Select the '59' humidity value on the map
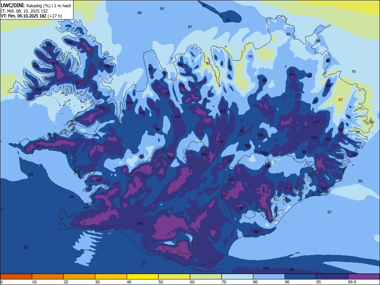Image resolution: width=380 pixels, height=285 pixels. tap(372, 122)
